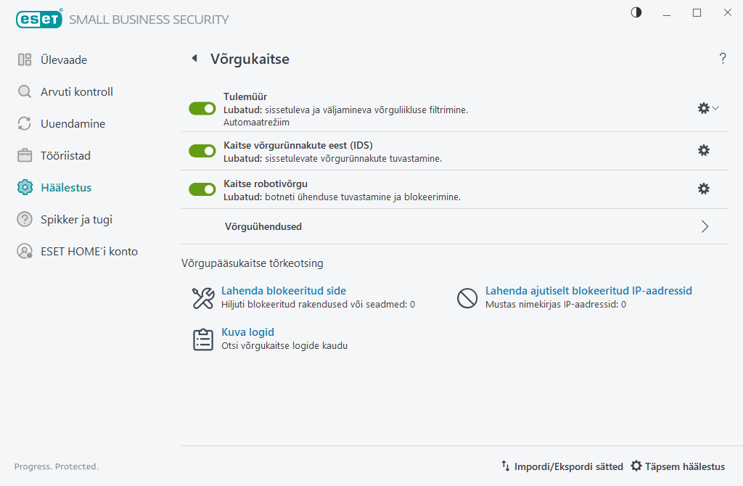Click the Kuva logid link
The height and width of the screenshot is (486, 743).
247,331
